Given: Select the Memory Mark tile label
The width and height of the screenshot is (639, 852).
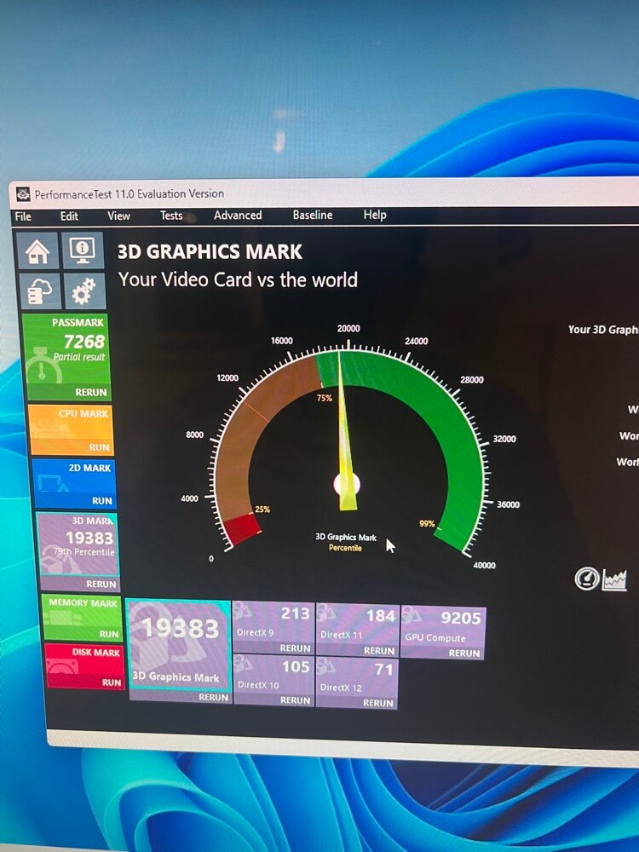Looking at the screenshot, I should pyautogui.click(x=83, y=602).
